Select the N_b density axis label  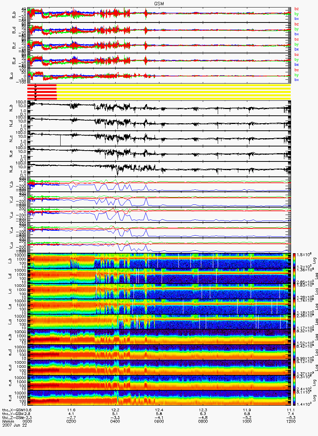click(x=11, y=109)
